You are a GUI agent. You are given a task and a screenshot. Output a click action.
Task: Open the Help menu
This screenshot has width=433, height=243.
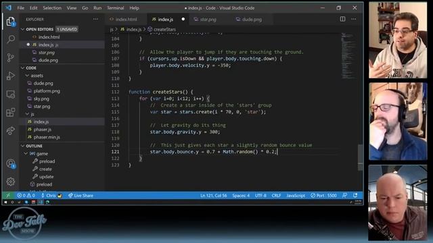134,8
